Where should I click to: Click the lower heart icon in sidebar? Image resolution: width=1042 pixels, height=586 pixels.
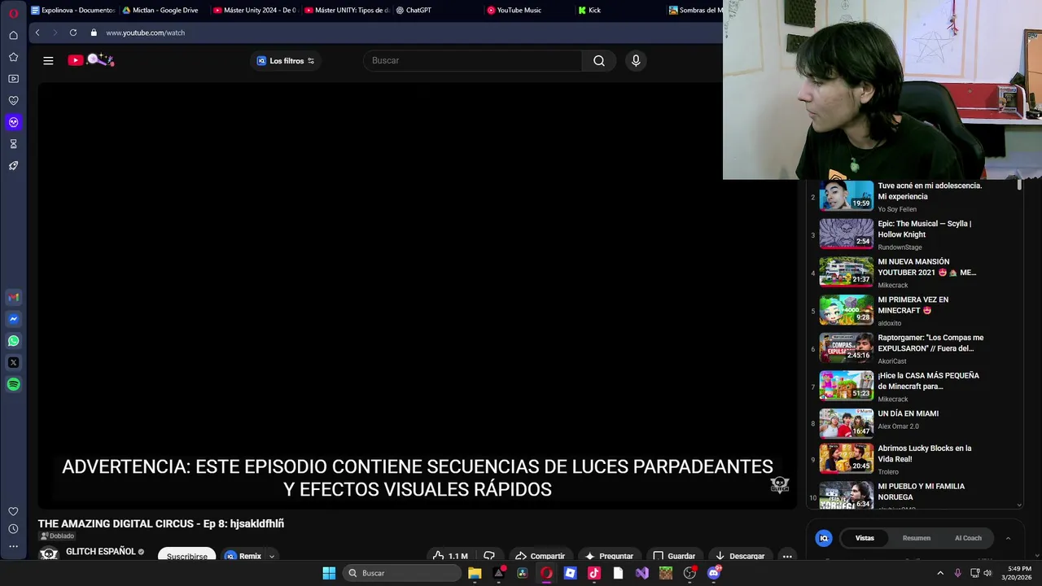click(13, 511)
